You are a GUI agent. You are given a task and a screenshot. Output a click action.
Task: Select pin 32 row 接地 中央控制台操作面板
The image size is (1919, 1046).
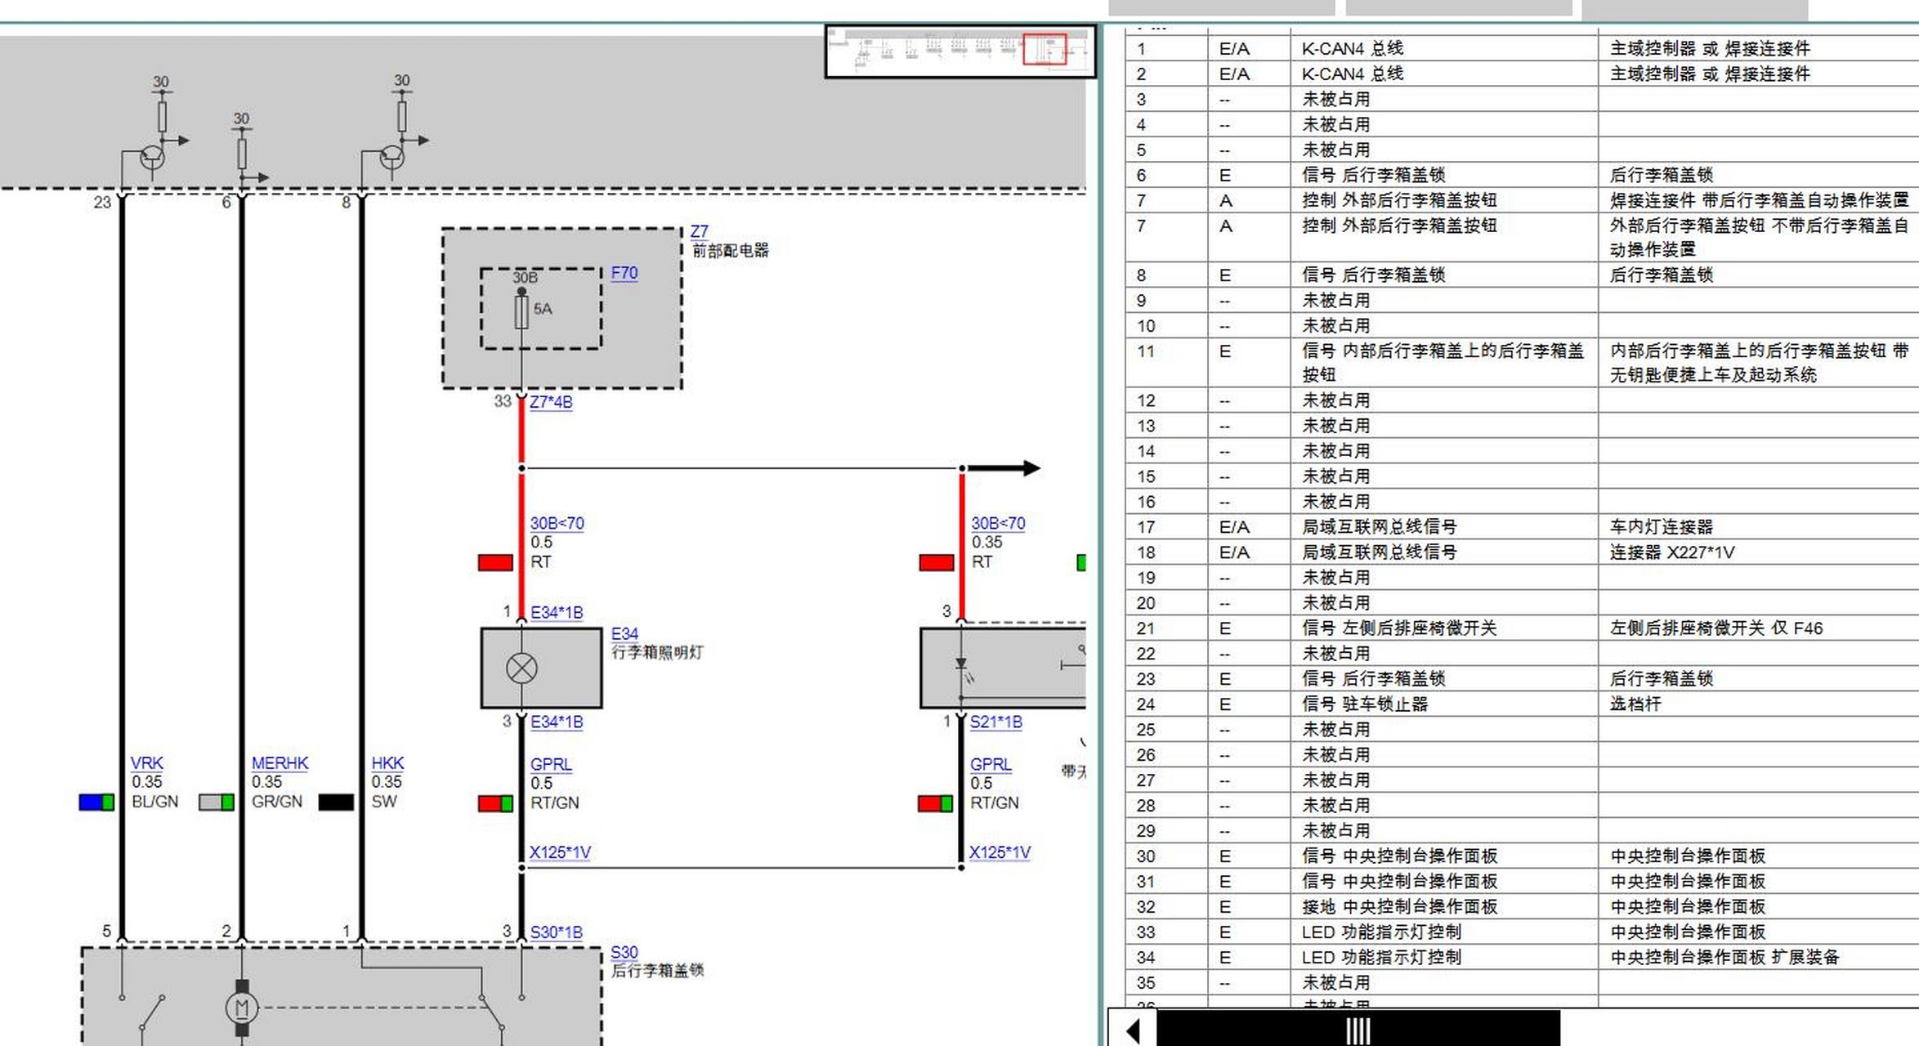click(x=1522, y=906)
